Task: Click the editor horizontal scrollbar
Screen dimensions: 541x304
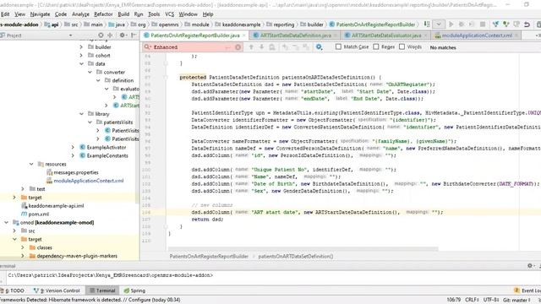Action: pos(303,249)
